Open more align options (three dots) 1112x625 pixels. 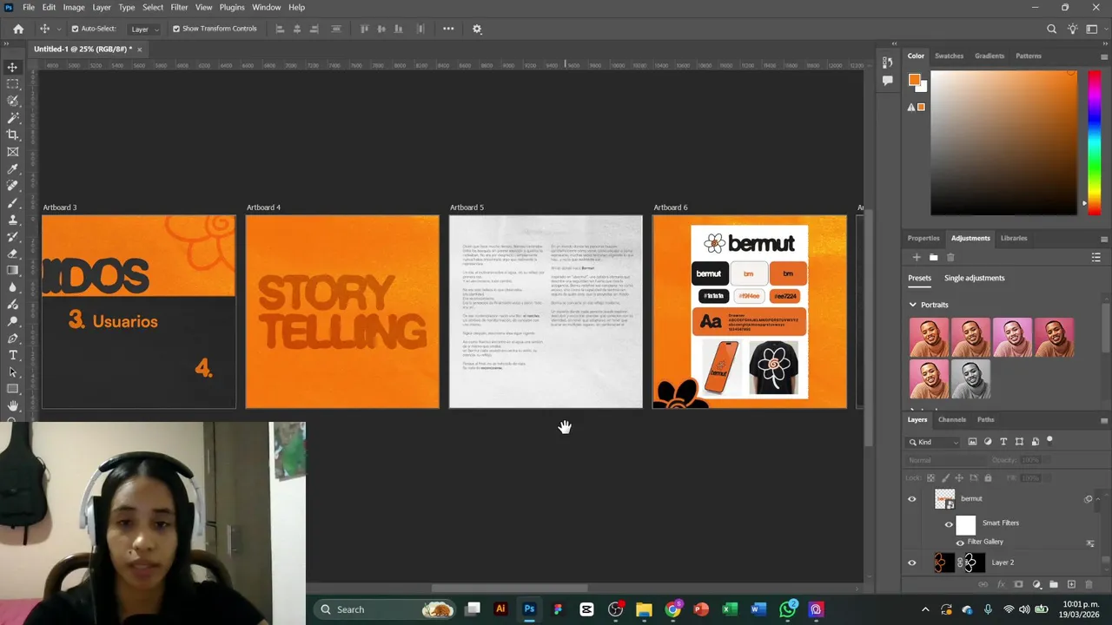[x=448, y=29]
